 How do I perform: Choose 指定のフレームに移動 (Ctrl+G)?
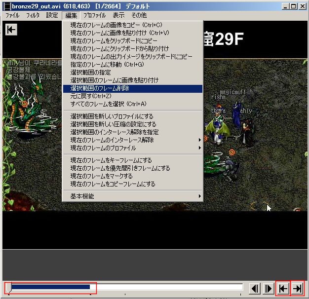133,65
